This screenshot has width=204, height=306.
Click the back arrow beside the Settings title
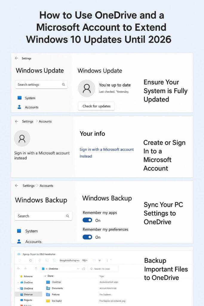(x=16, y=58)
